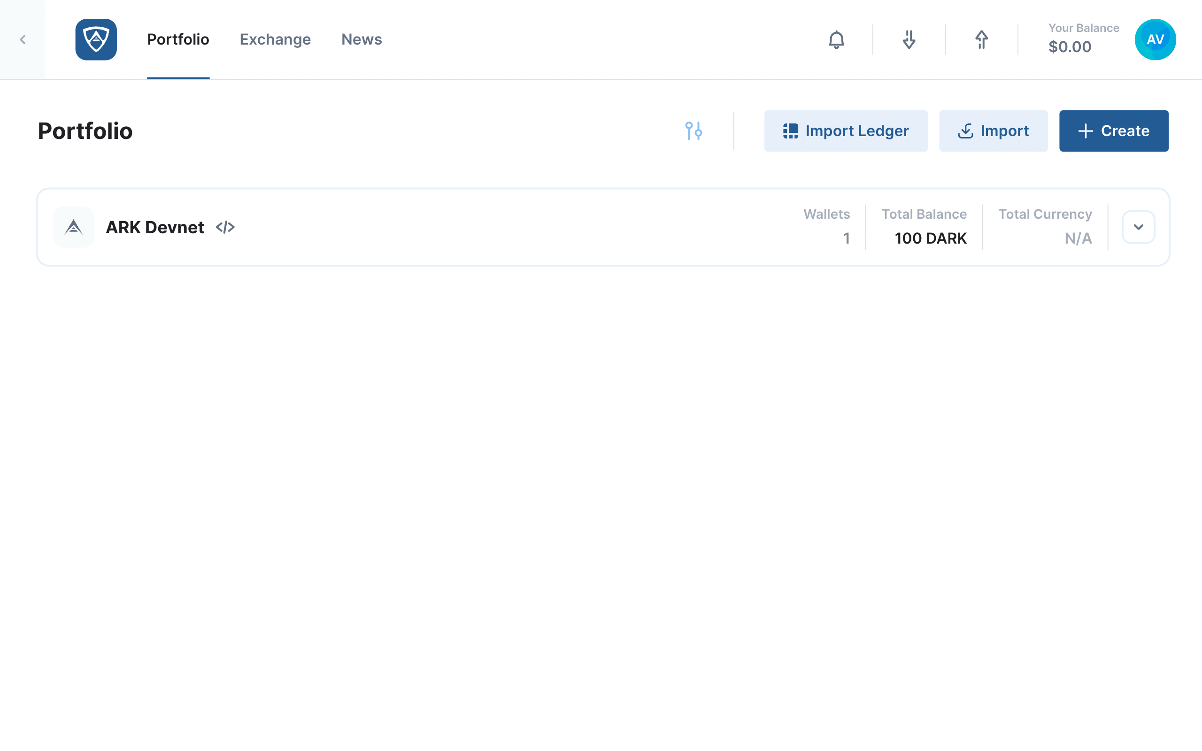
Task: Open the ARK shield logo home
Action: [96, 40]
